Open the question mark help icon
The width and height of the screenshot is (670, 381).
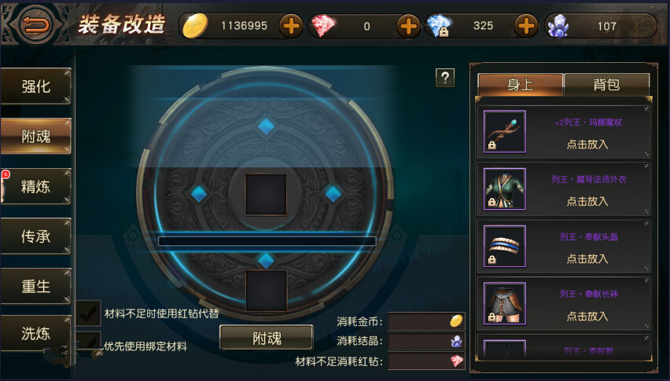click(x=445, y=78)
